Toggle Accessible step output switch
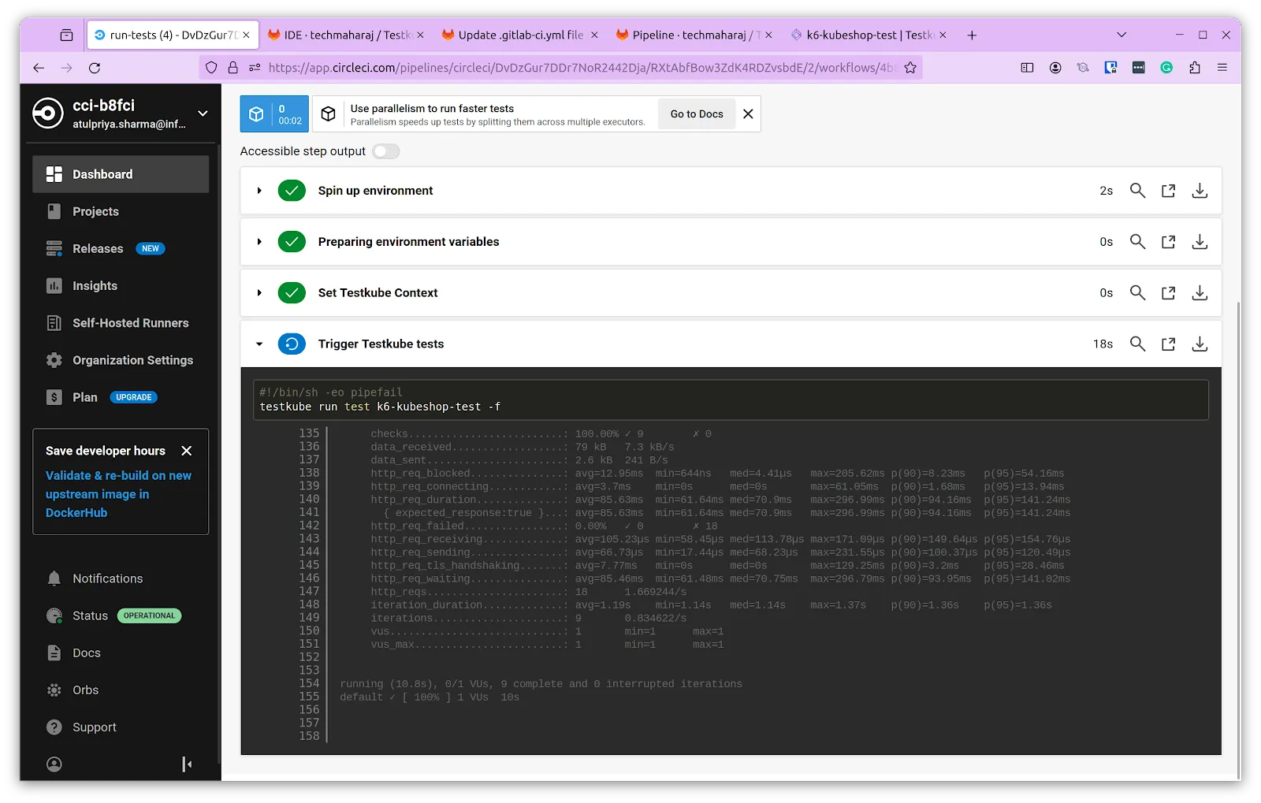Viewport: 1261px width, 803px height. (386, 151)
